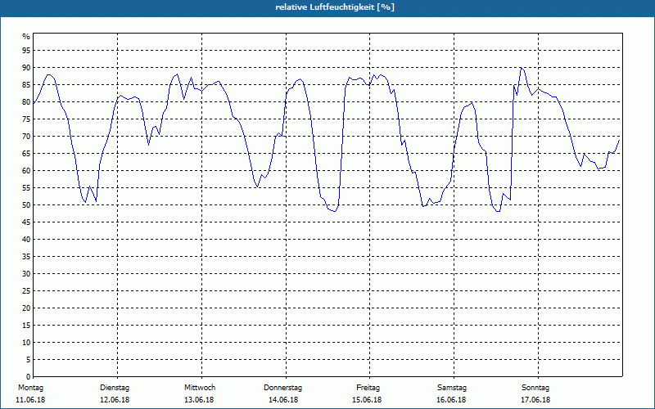Click the chart title 'relative Luftfeuchtigkeit [%]'
Image resolution: width=655 pixels, height=409 pixels.
point(335,7)
